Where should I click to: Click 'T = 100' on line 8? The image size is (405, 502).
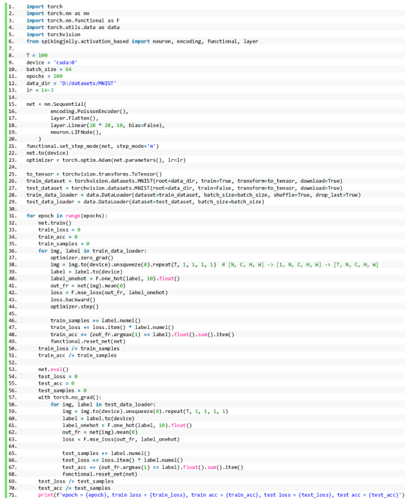tap(37, 55)
